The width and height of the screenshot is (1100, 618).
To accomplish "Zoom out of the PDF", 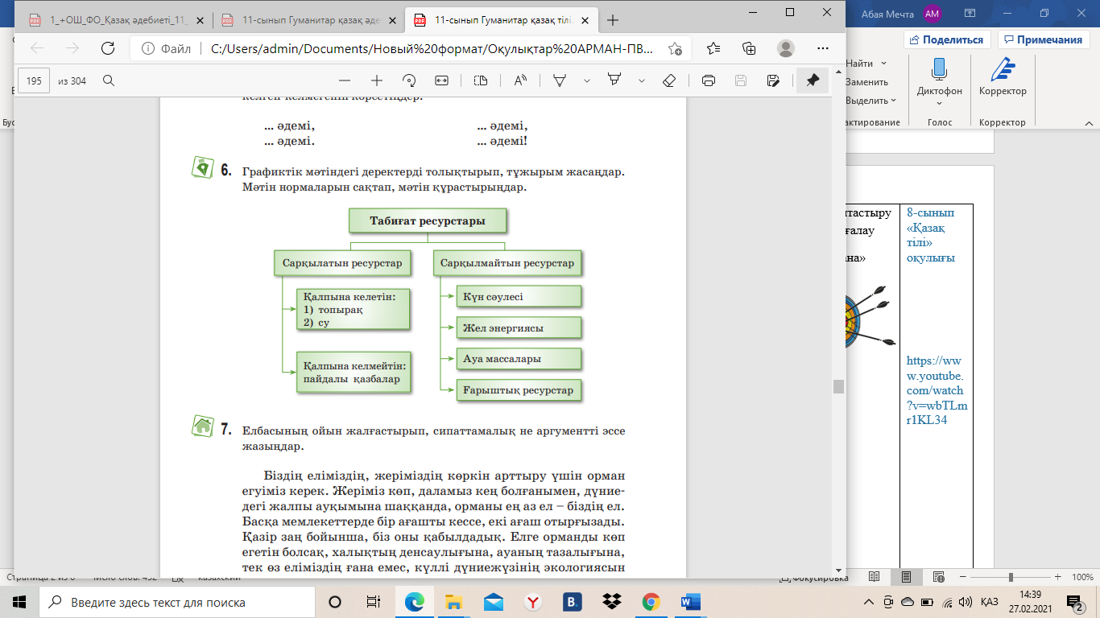I will (345, 80).
